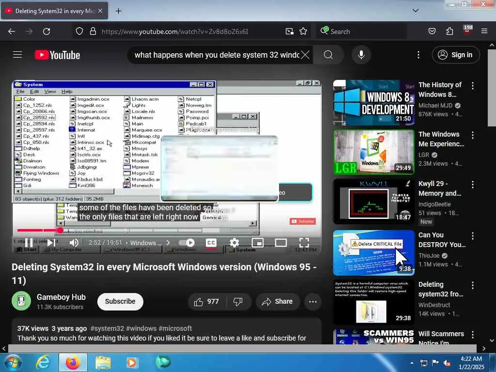
Task: Close the Deleting System32 tab
Action: (x=100, y=11)
